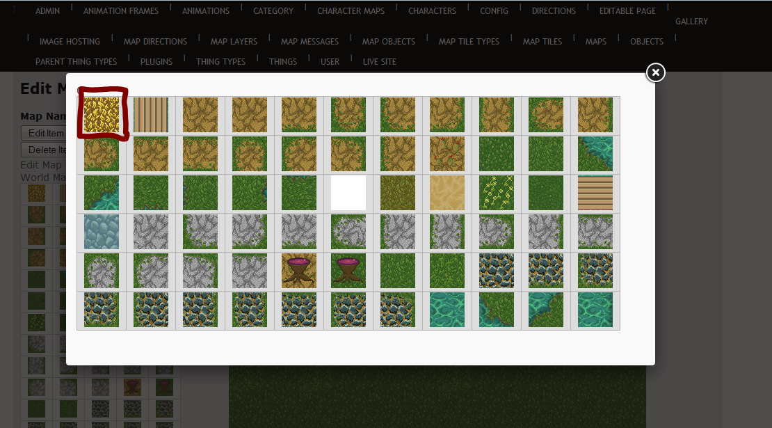The image size is (772, 428).
Task: Open Editable Page link
Action: click(x=627, y=11)
